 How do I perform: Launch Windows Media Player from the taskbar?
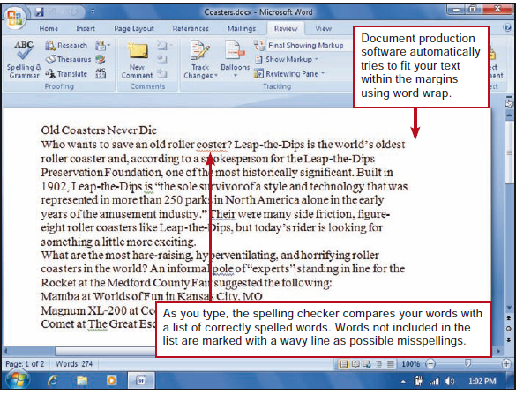(111, 381)
